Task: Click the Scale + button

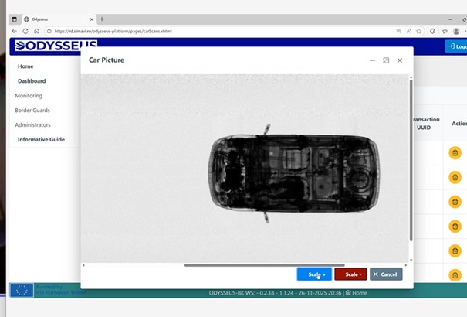Action: [x=314, y=274]
